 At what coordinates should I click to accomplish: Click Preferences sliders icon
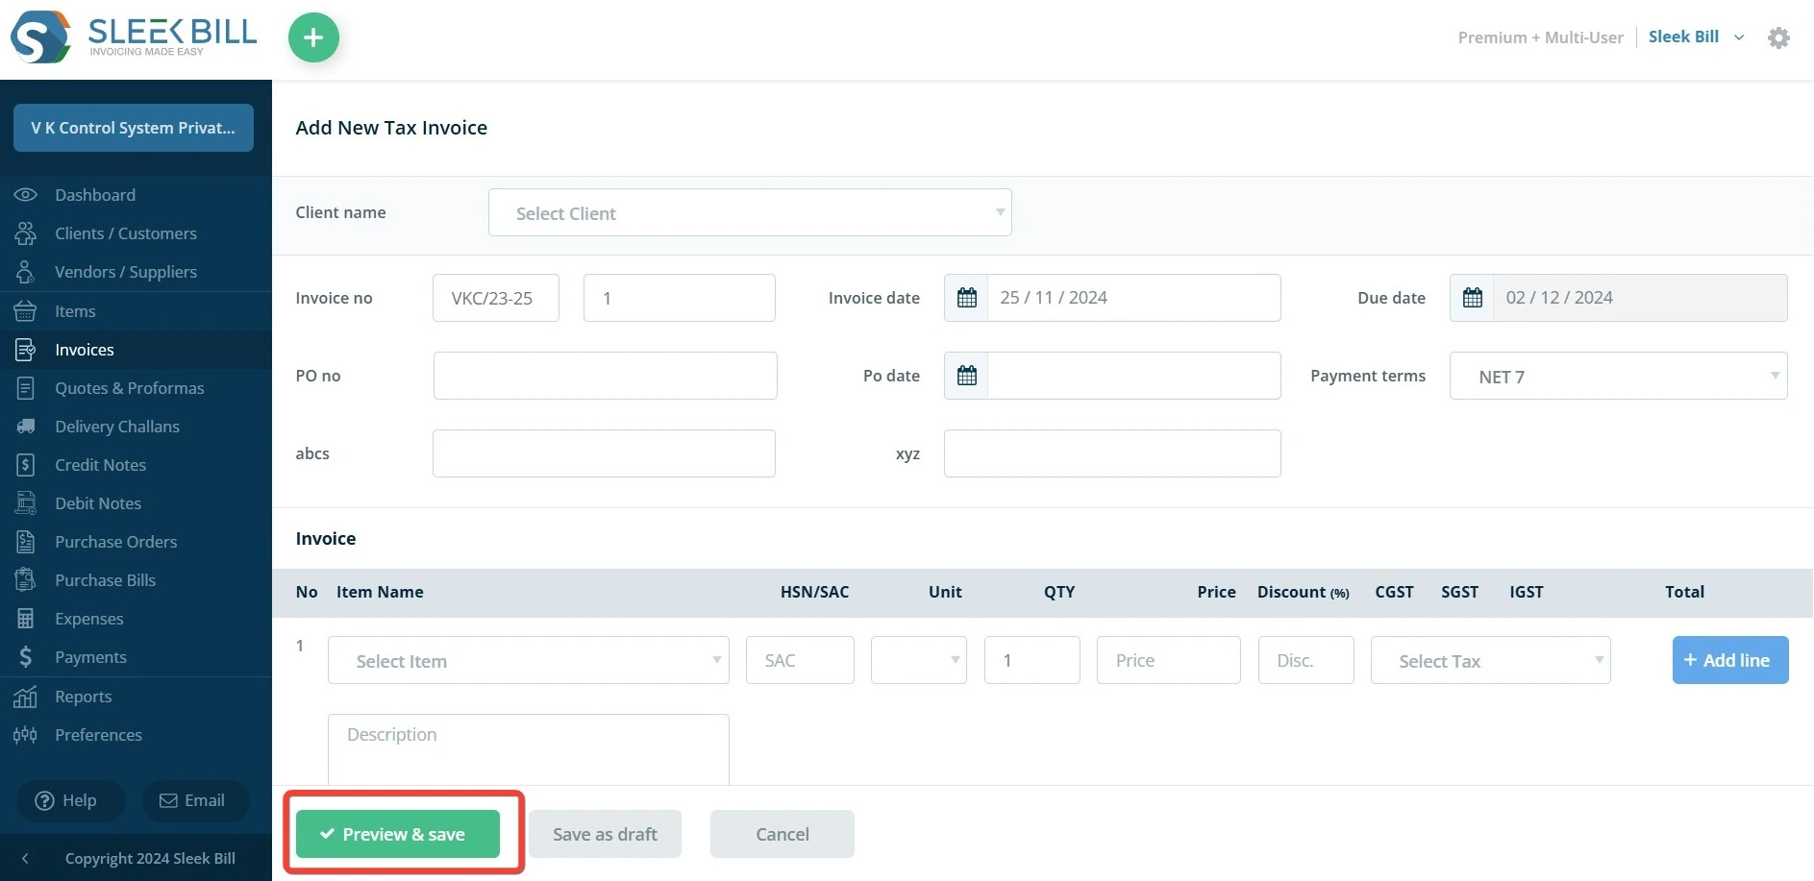pos(26,735)
